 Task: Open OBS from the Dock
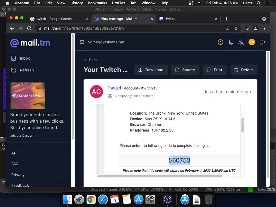click(x=167, y=200)
